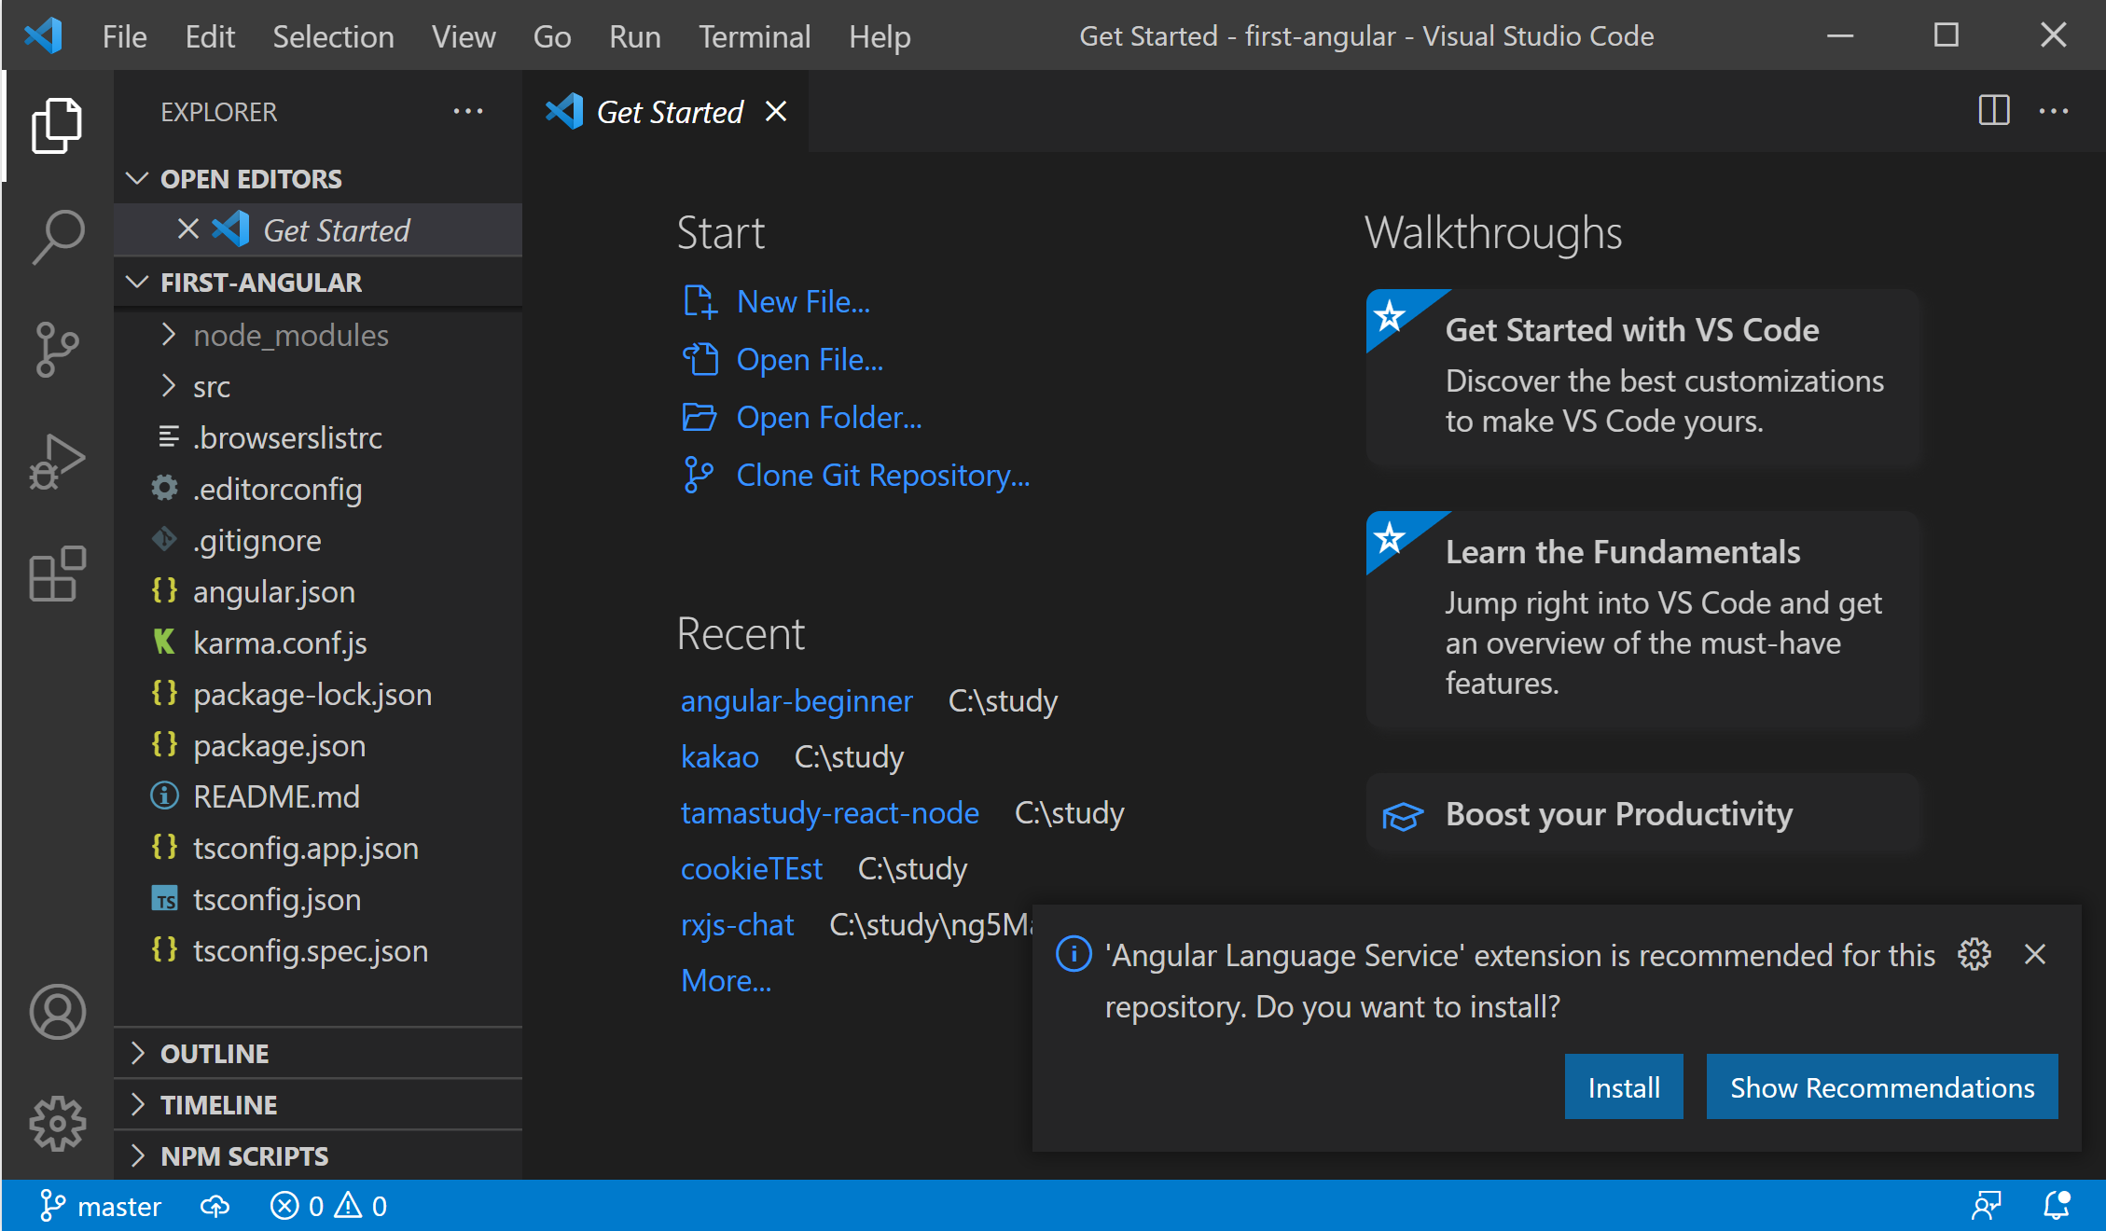Open the notification's gear settings icon
This screenshot has width=2106, height=1231.
[1974, 954]
